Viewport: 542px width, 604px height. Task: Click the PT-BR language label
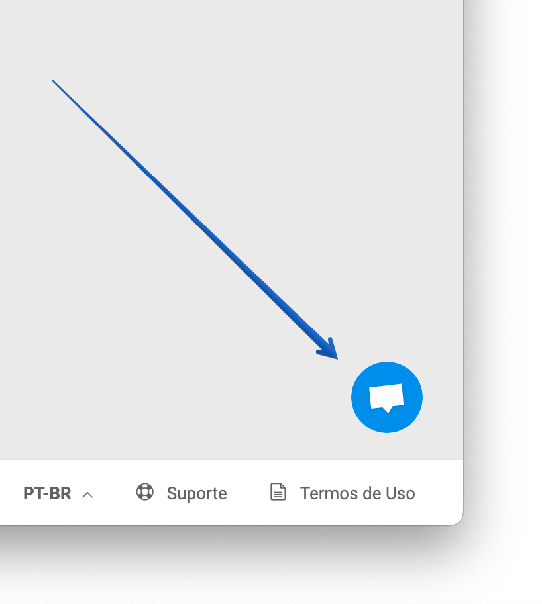(47, 493)
